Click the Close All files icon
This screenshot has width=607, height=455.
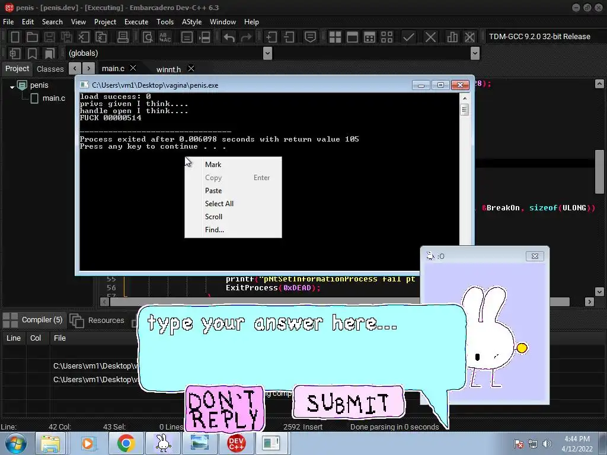(x=101, y=37)
